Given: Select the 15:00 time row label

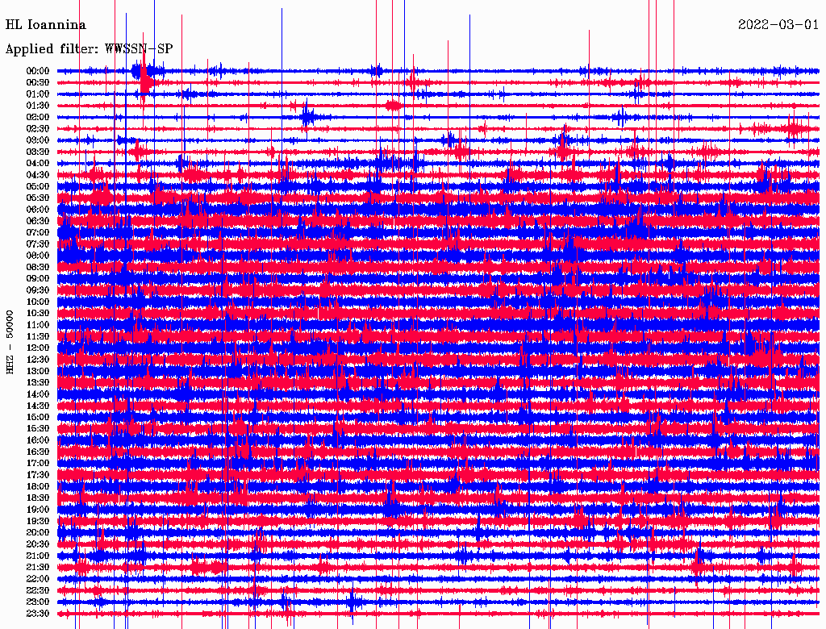Looking at the screenshot, I should (x=38, y=417).
